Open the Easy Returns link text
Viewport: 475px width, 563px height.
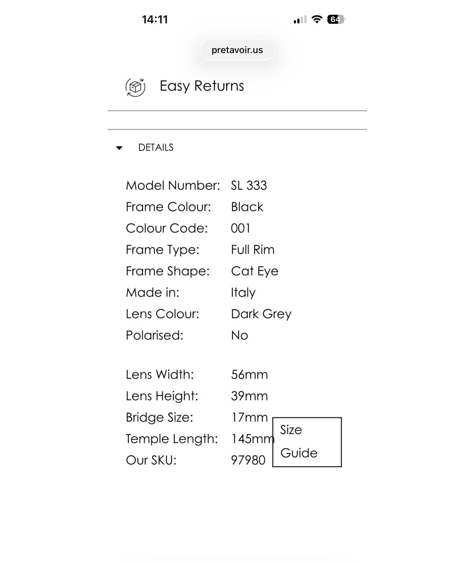[x=201, y=86]
